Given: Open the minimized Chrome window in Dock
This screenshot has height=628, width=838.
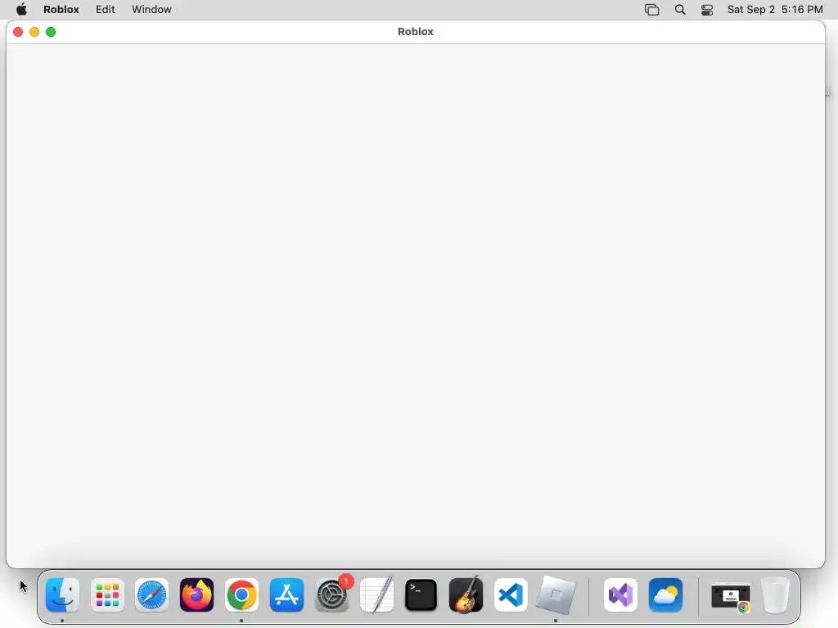Looking at the screenshot, I should pyautogui.click(x=731, y=597).
